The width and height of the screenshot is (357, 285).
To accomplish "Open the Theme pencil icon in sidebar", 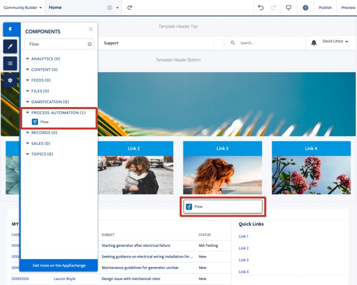I will pyautogui.click(x=10, y=47).
